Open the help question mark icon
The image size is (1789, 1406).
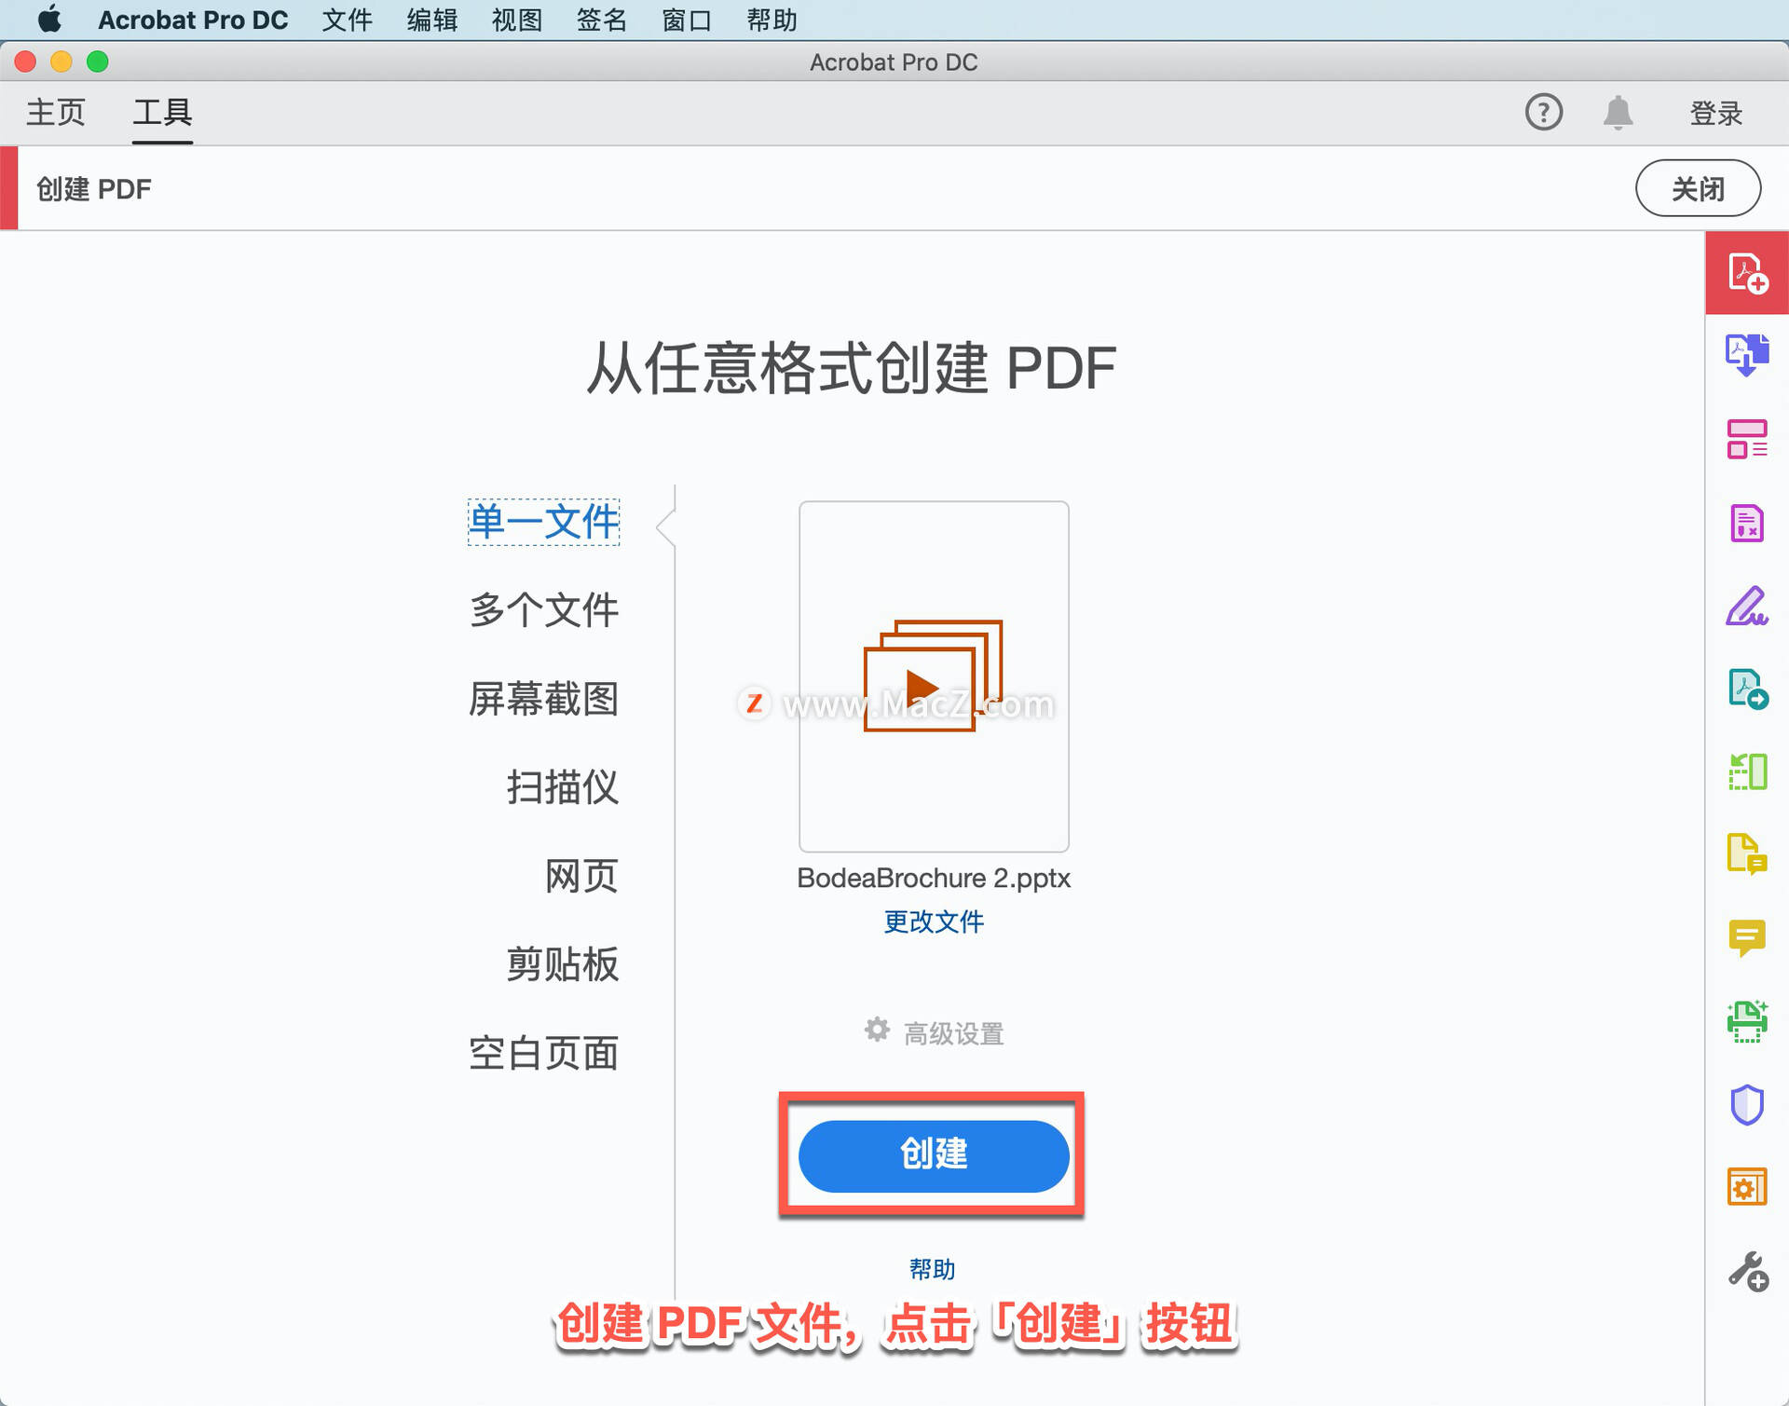point(1544,112)
